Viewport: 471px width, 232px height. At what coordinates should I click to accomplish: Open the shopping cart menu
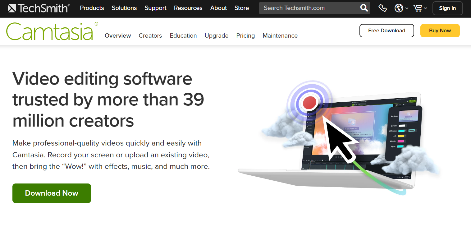point(420,8)
